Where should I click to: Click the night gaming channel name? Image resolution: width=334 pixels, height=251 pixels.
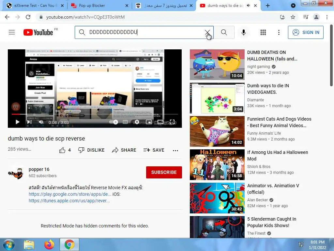coord(258,66)
